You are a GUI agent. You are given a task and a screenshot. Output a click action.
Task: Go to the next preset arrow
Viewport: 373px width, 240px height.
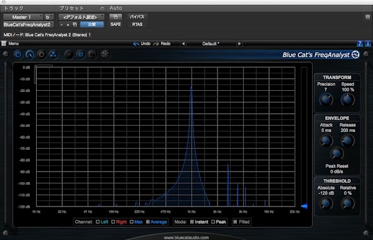point(239,44)
